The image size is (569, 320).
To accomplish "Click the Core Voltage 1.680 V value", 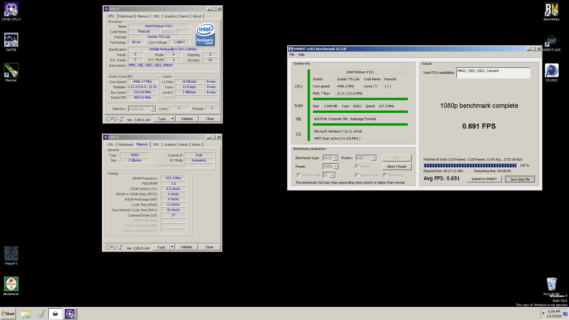I will pos(179,42).
